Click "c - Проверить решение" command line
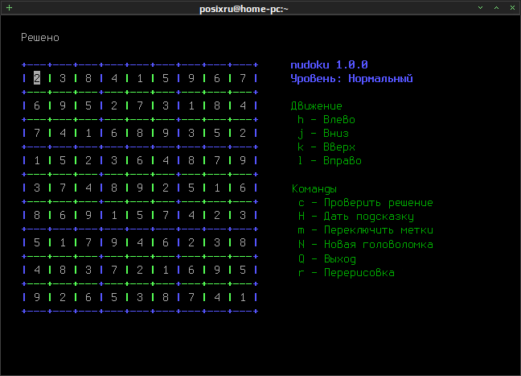 click(366, 203)
